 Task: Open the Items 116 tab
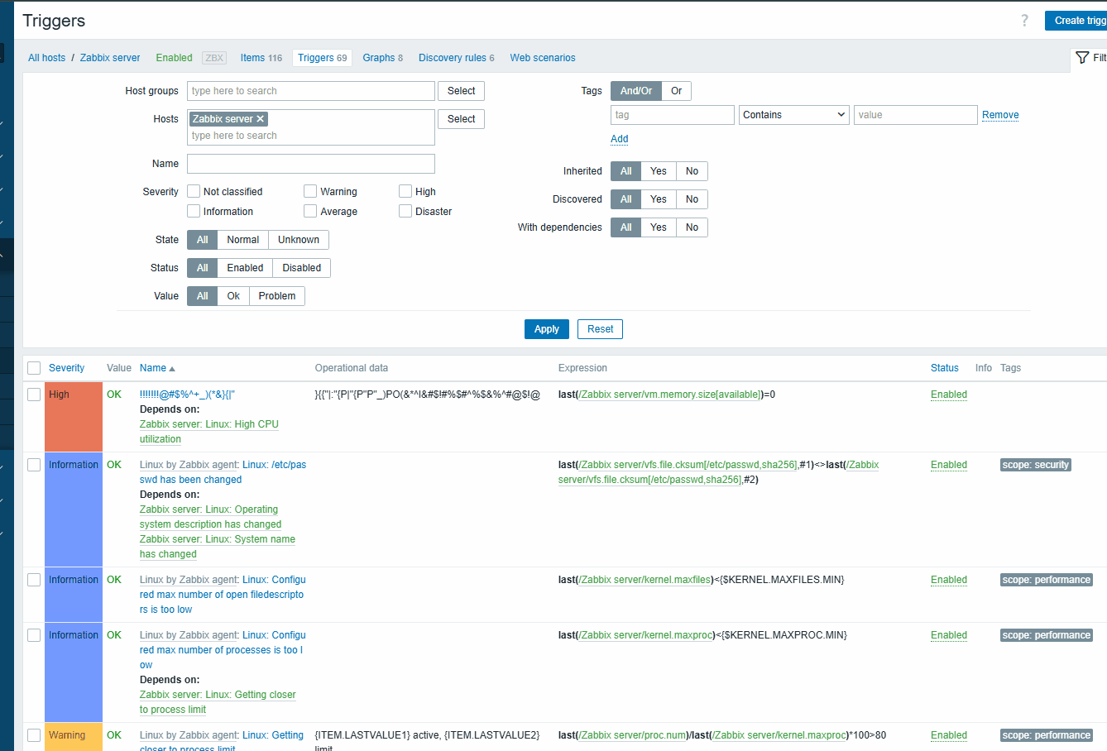pyautogui.click(x=261, y=58)
